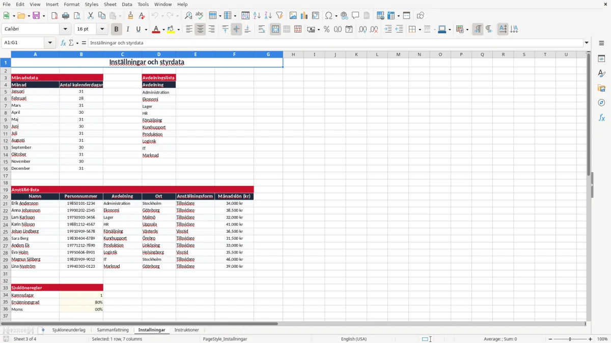Image resolution: width=611 pixels, height=343 pixels.
Task: Expand the Name Box dropdown arrow
Action: 50,43
